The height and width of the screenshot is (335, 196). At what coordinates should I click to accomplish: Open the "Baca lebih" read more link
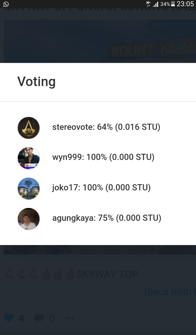(x=170, y=291)
